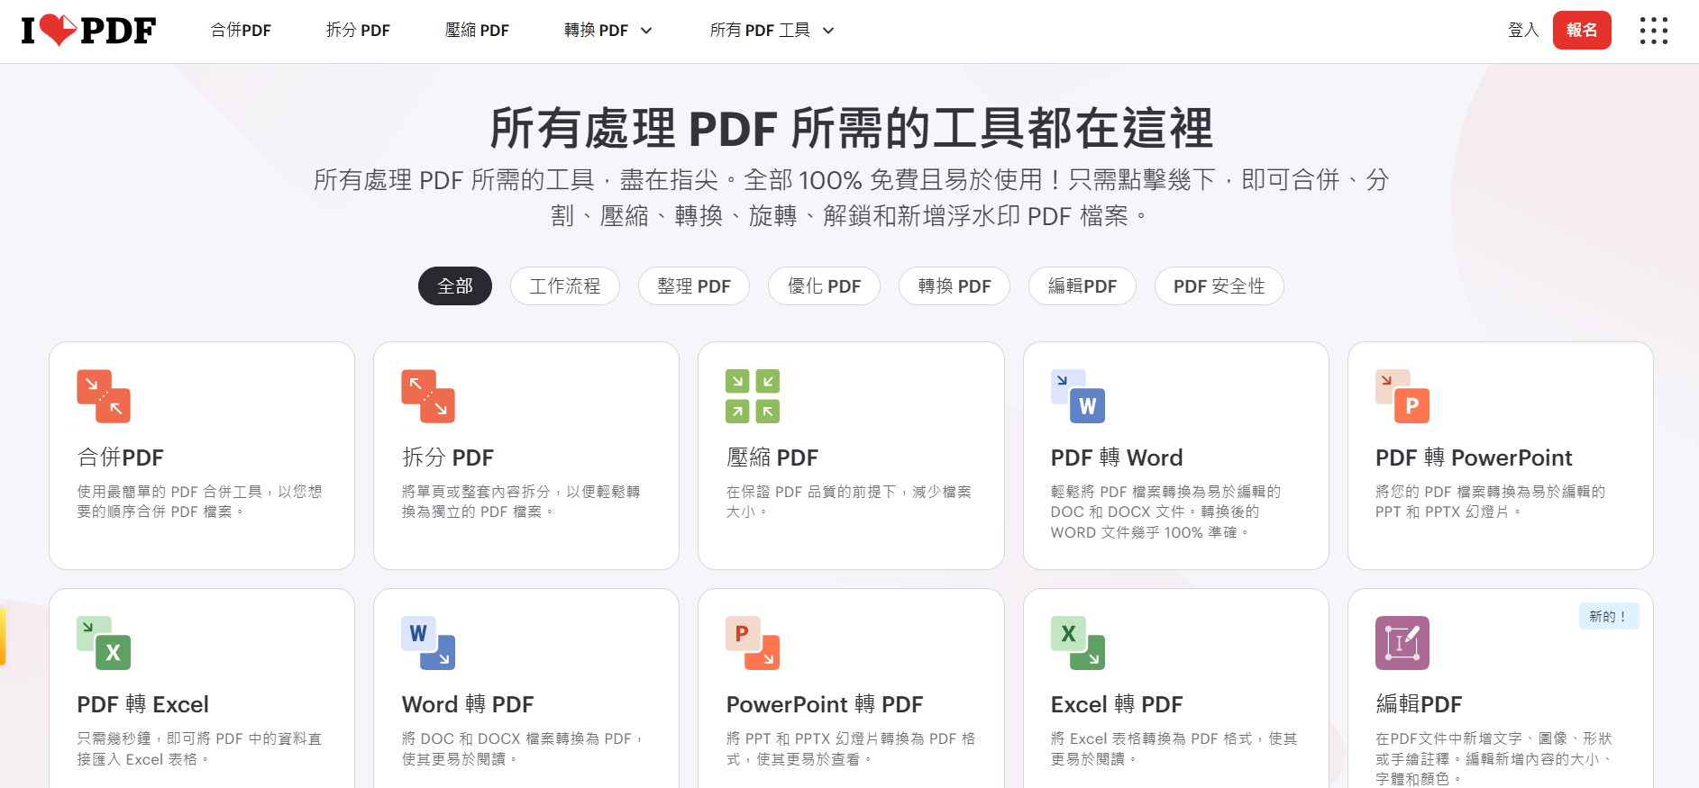
Task: Click the purple 編輯PDF tool icon
Action: pos(1402,643)
